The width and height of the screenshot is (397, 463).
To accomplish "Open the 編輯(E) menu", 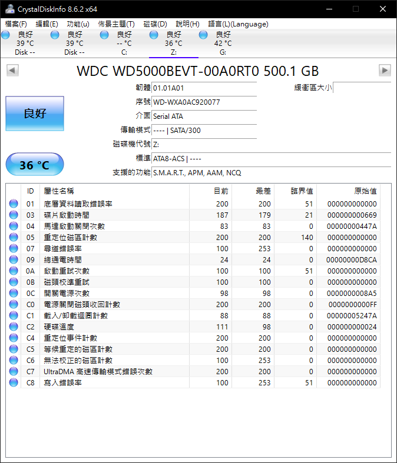I will tap(47, 24).
